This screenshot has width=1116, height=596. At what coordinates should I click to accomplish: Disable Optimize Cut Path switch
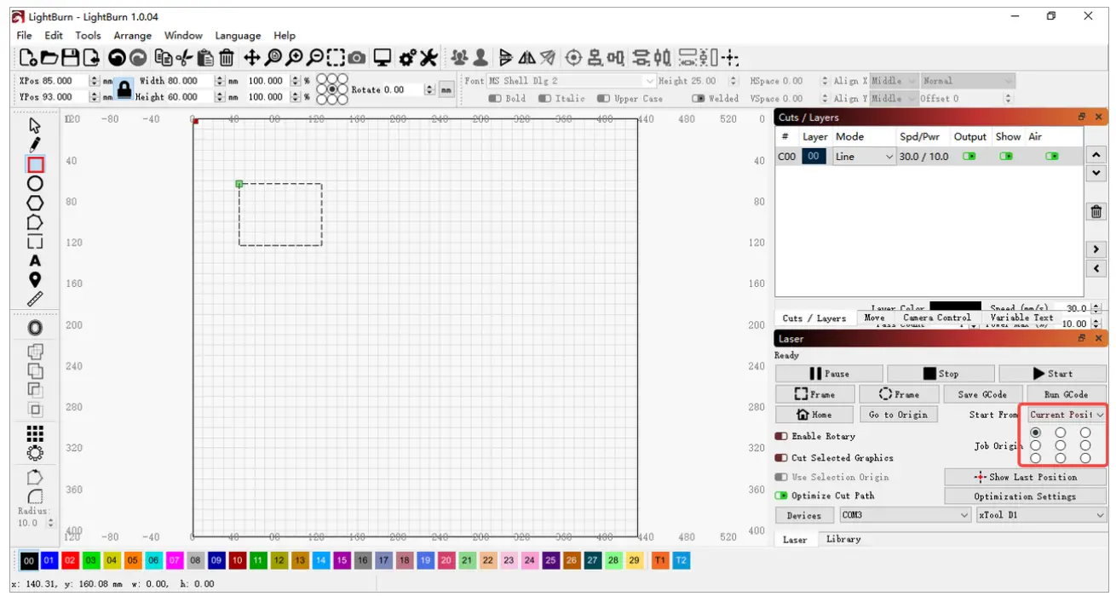click(x=781, y=496)
